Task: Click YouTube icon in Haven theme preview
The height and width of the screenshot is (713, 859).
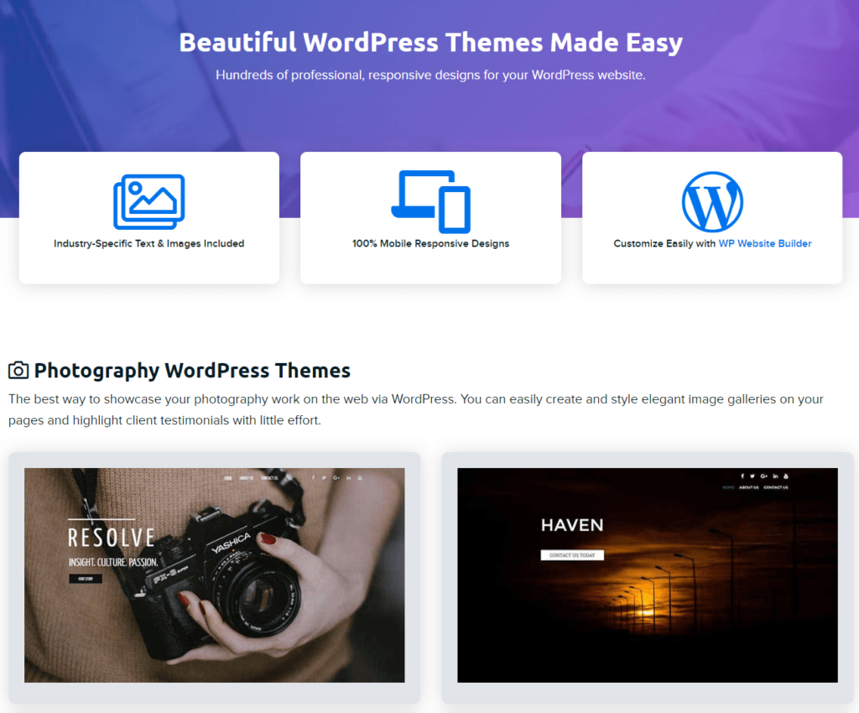Action: click(x=786, y=476)
